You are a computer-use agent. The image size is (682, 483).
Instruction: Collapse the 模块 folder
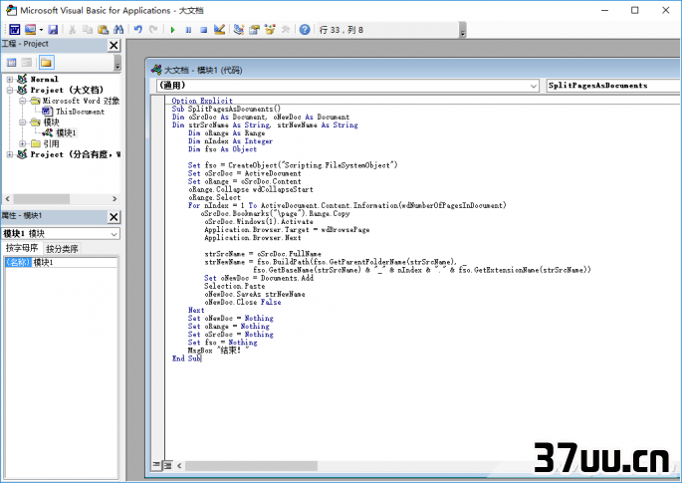point(22,122)
